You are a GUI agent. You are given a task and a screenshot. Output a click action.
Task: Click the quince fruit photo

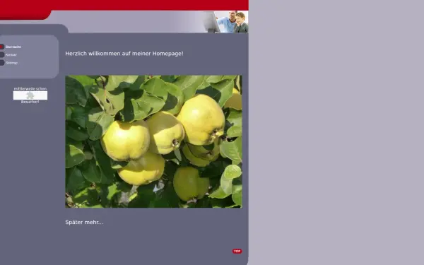[153, 141]
